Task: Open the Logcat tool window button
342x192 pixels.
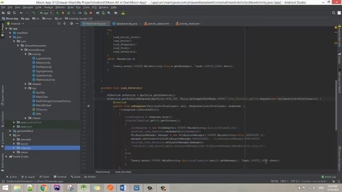Action: pos(28,177)
